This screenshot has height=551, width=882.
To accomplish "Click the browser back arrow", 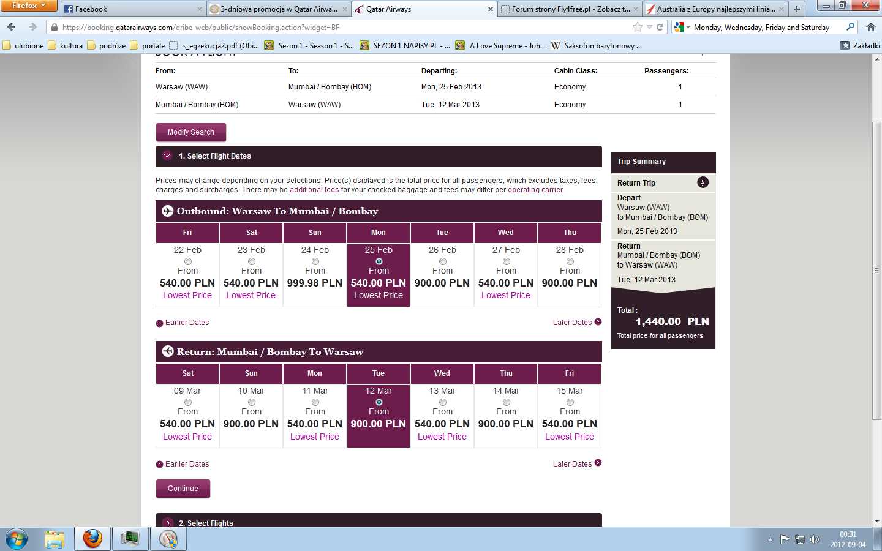I will (x=11, y=27).
